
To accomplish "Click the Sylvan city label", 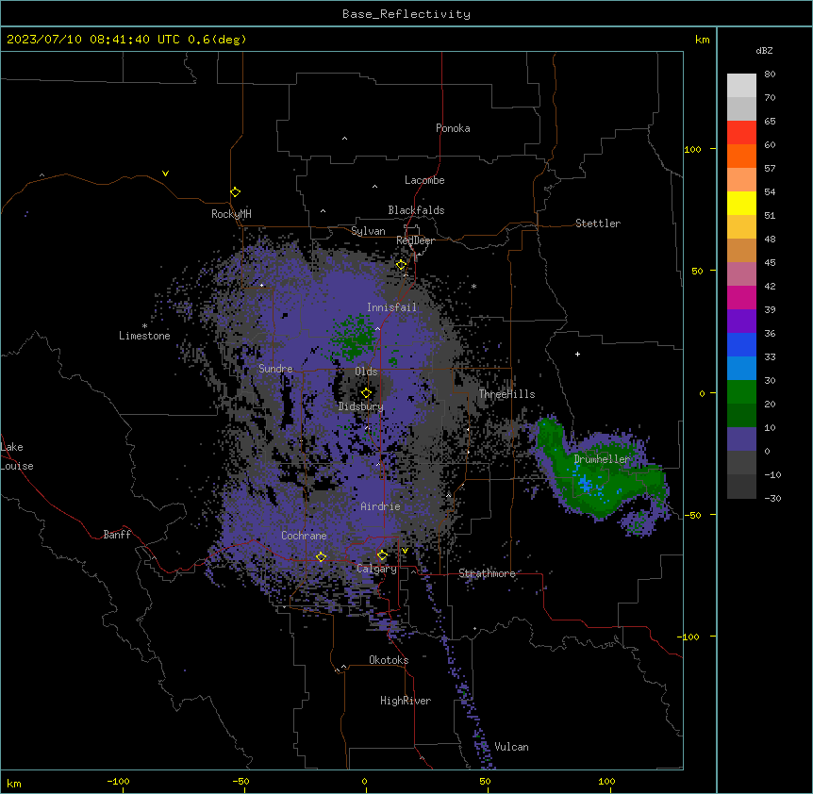I will [x=368, y=231].
